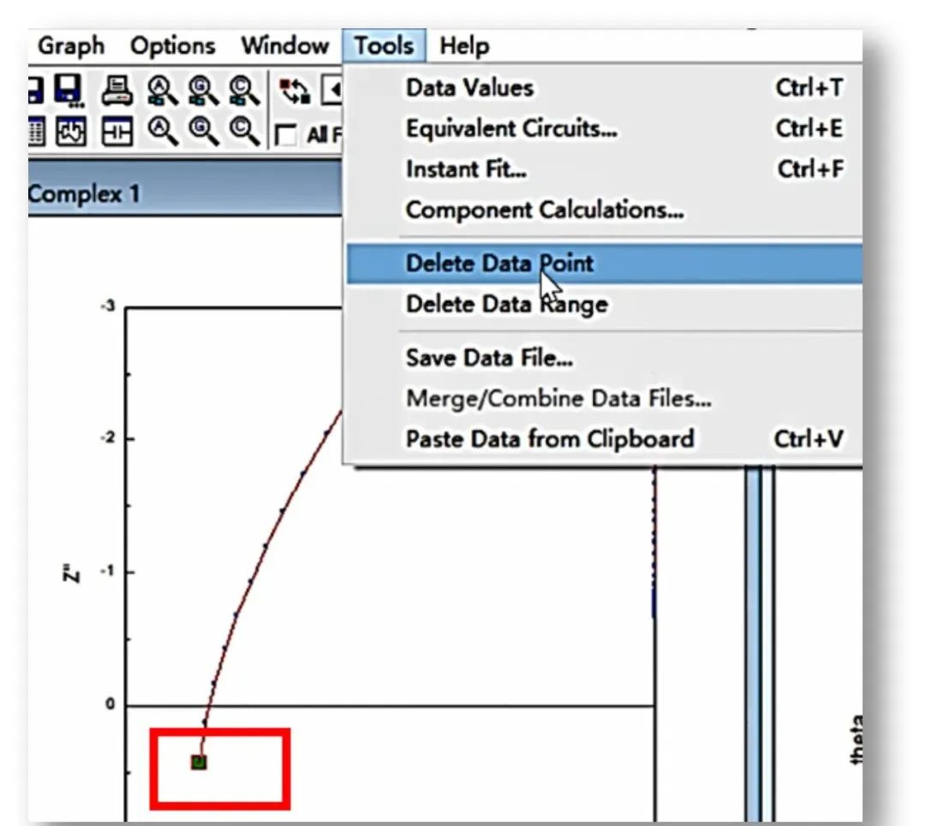This screenshot has height=826, width=925.
Task: Click the left-pointing arrow toolbar button
Action: pos(332,91)
